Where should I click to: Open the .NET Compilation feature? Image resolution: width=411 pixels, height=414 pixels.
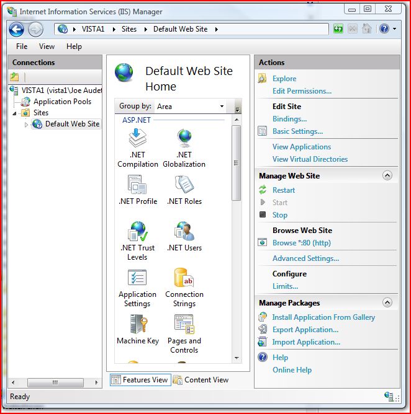click(x=138, y=148)
